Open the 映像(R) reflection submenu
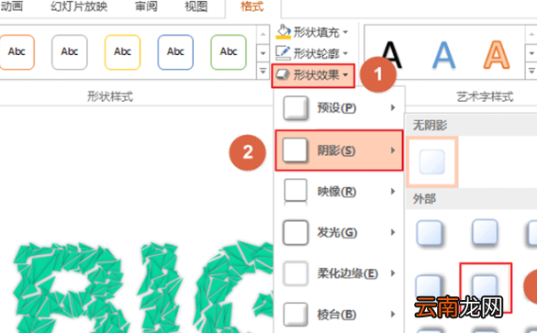Screen dimensions: 537x333 [339, 192]
